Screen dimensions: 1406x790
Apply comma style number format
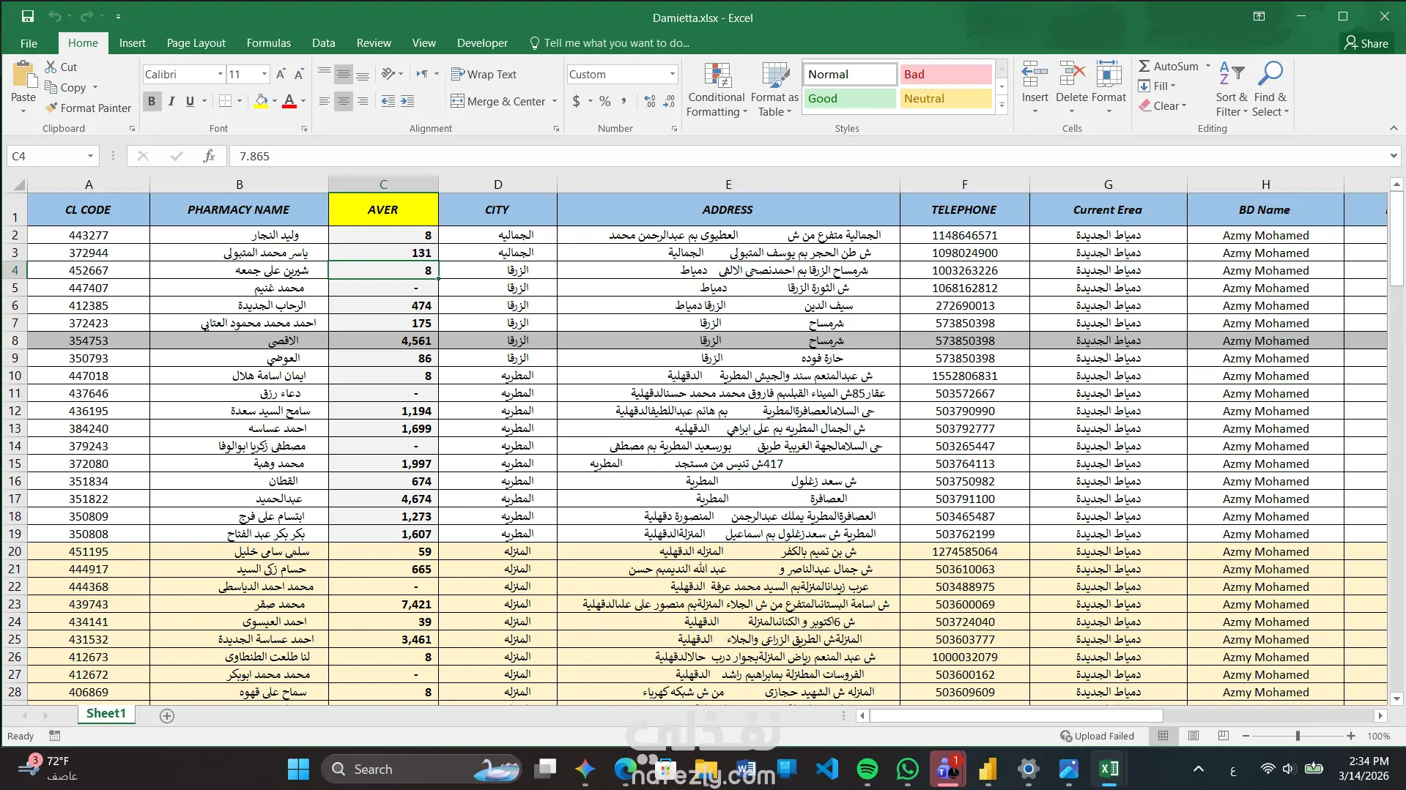pyautogui.click(x=624, y=101)
